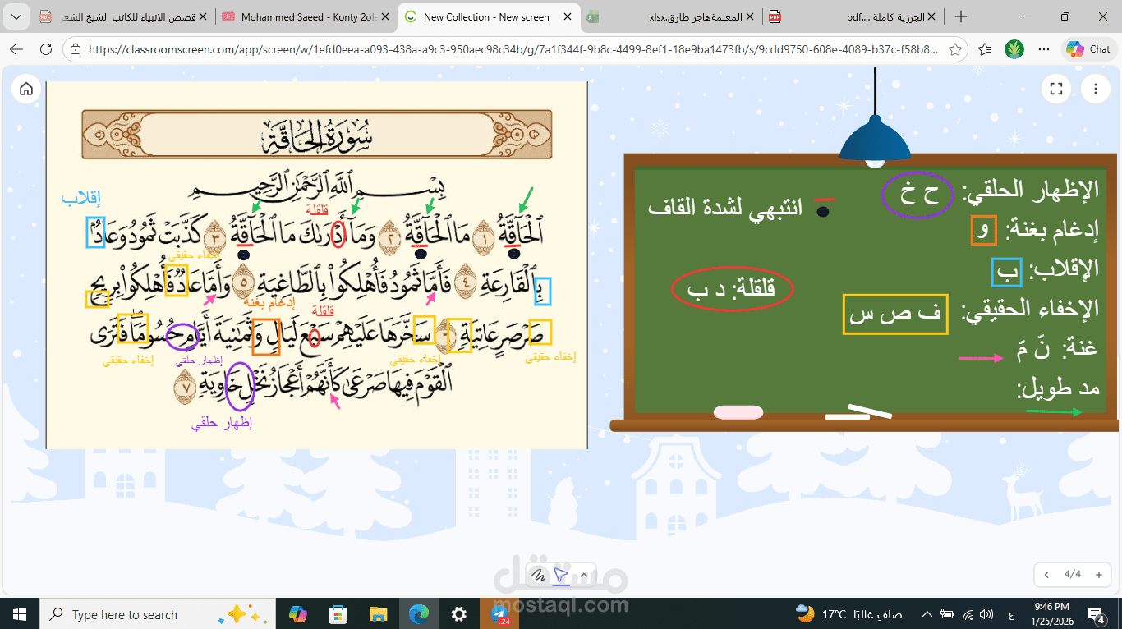Open the 17°C weather widget
Viewport: 1122px width, 629px height.
849,614
